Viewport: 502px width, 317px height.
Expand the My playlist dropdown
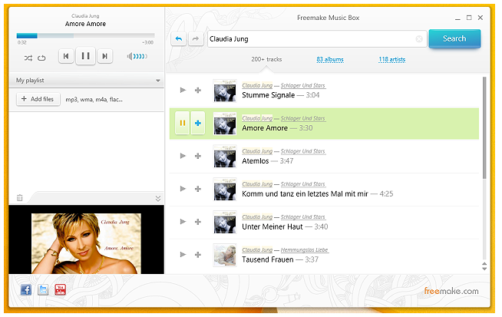[x=158, y=81]
